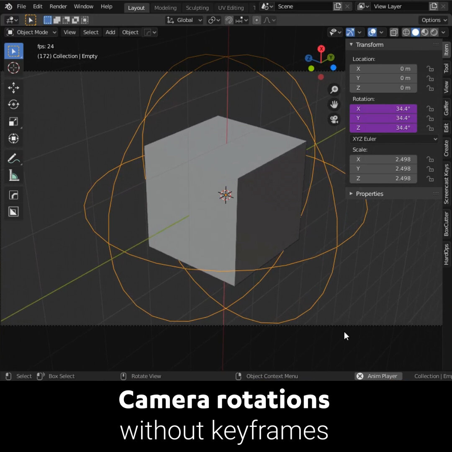Switch to UV Editing workspace tab
Viewport: 452px width, 452px height.
pos(231,8)
